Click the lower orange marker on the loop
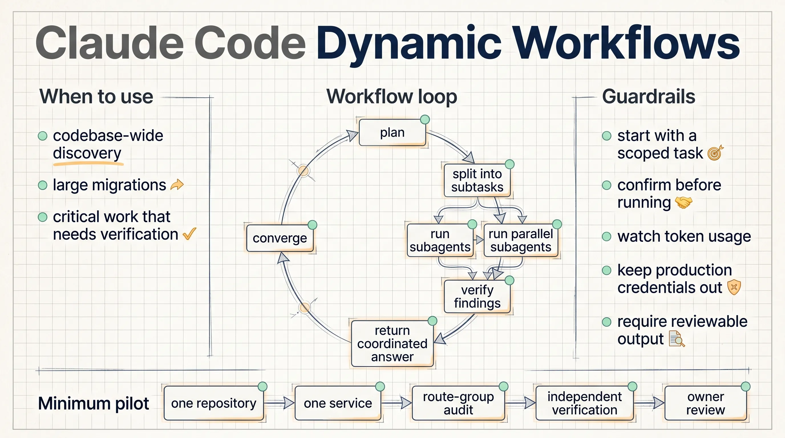This screenshot has width=785, height=438. (x=304, y=307)
